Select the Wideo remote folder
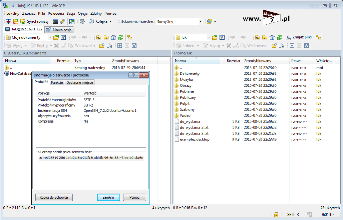Viewport: 343px width, 220px height. pos(185,115)
